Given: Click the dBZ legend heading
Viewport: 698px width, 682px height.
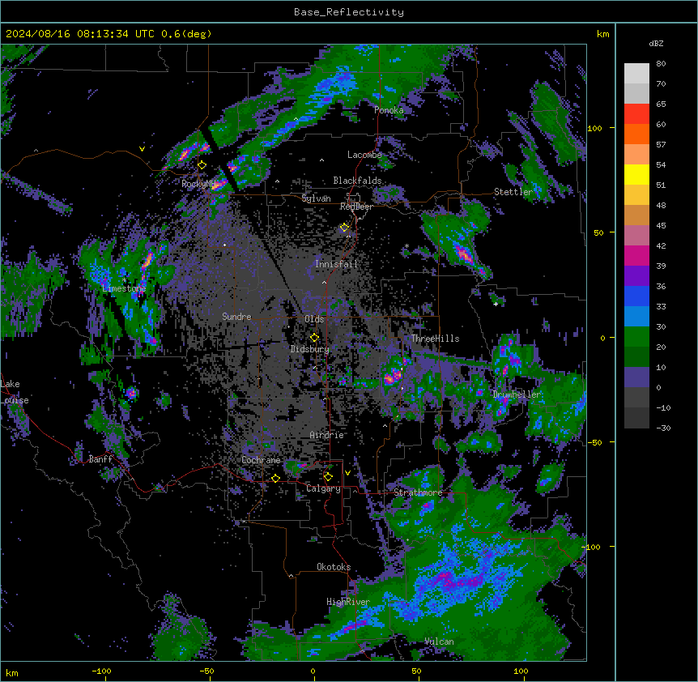Looking at the screenshot, I should click(x=656, y=43).
